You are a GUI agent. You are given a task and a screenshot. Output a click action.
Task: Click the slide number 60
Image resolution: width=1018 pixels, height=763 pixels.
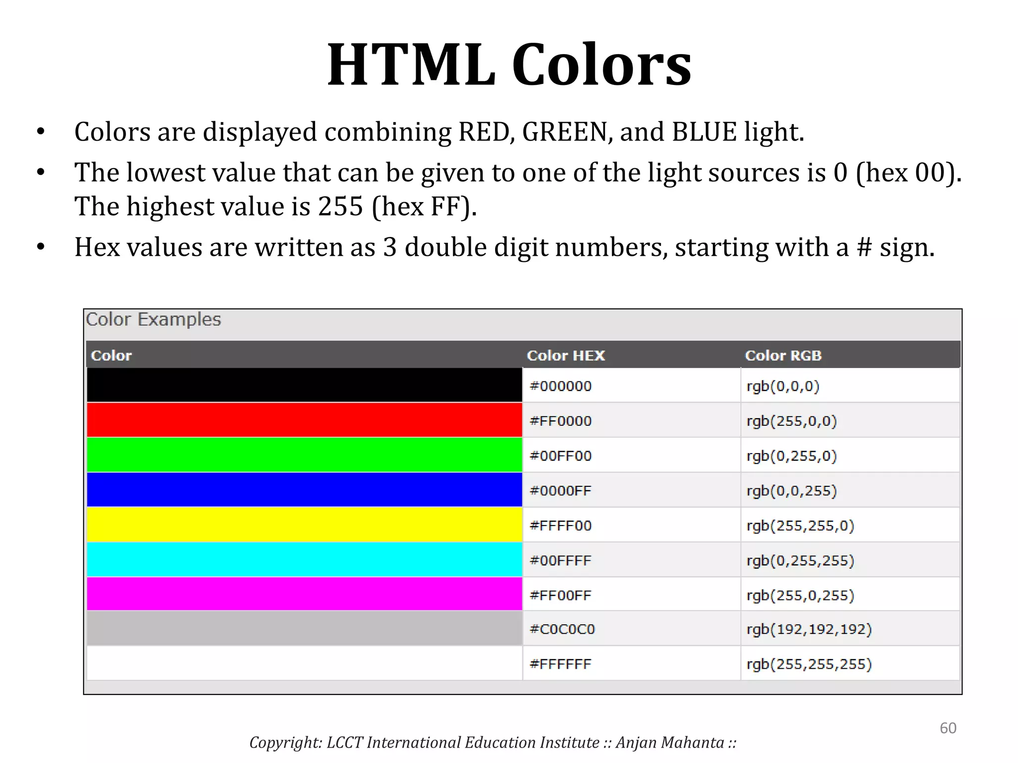click(x=948, y=728)
